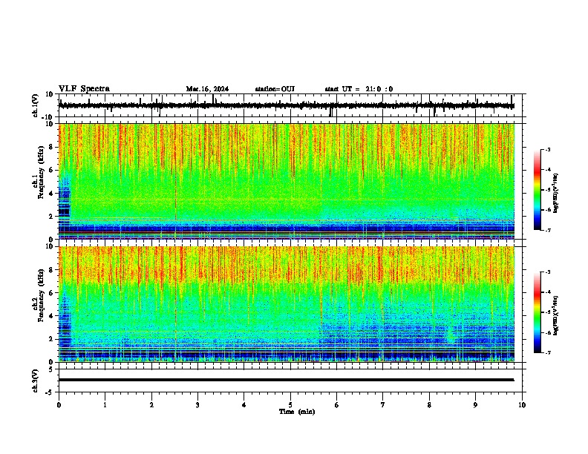Click the "ch.3(V)" axis label
Screen dimensions: 588x454
pos(36,381)
